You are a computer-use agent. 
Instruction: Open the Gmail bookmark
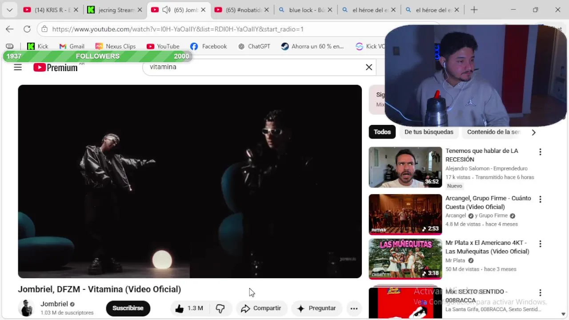(72, 46)
